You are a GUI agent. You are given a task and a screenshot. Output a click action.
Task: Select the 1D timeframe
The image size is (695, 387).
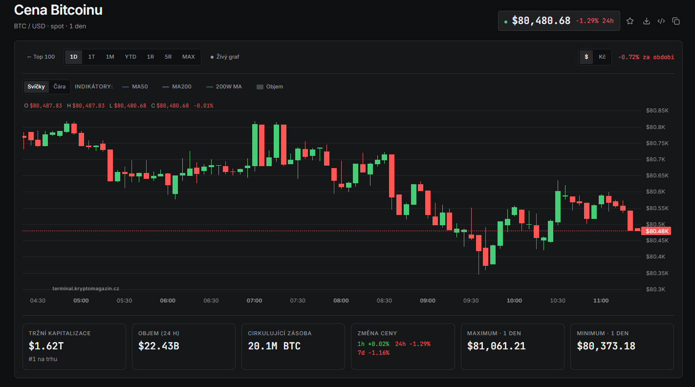[74, 57]
